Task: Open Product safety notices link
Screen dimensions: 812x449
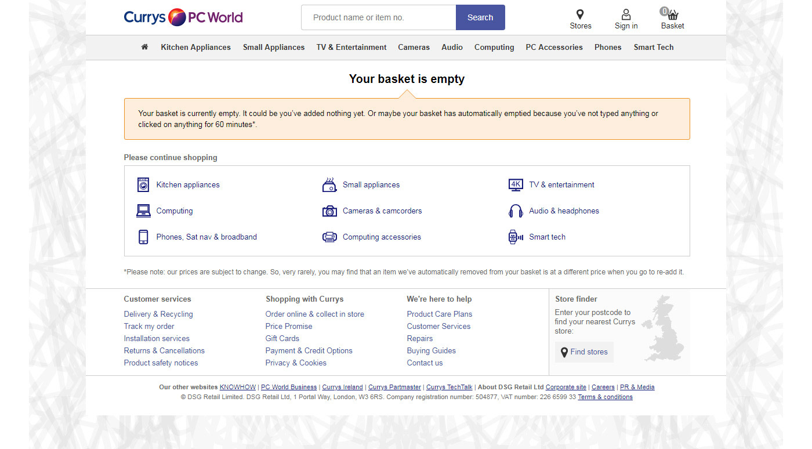Action: click(161, 363)
